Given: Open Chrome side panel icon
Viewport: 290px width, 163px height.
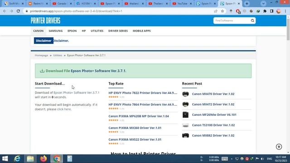Looking at the screenshot, I should pos(271,11).
